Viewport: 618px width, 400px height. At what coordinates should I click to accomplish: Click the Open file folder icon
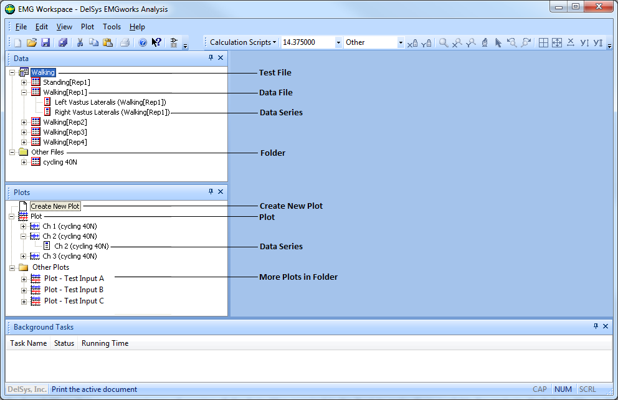tap(32, 42)
